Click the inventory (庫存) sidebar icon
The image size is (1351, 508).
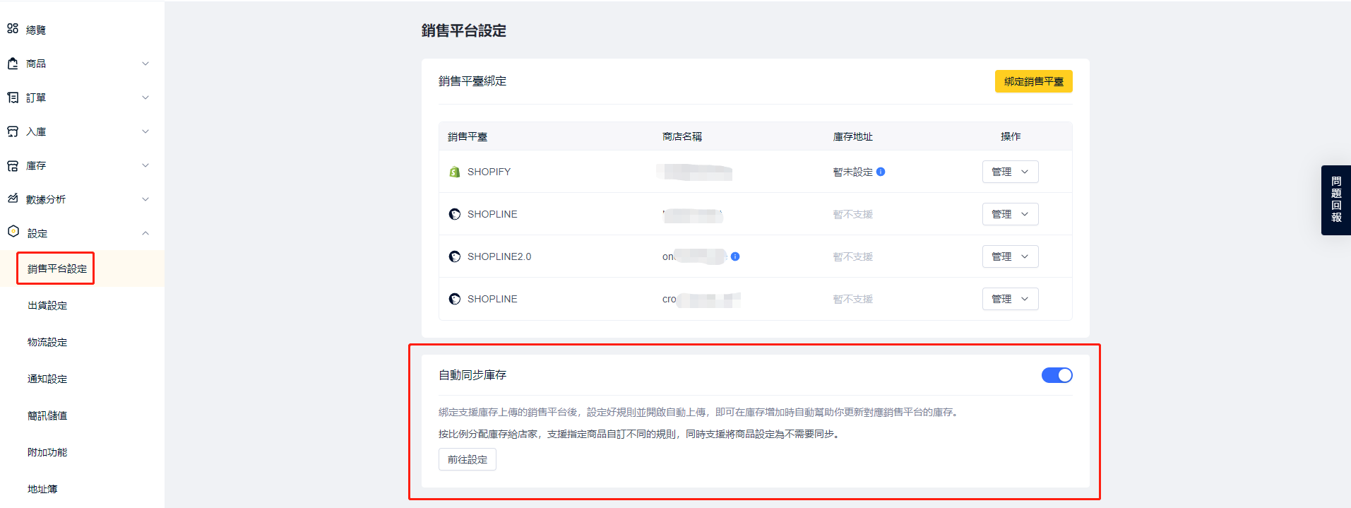tap(13, 165)
